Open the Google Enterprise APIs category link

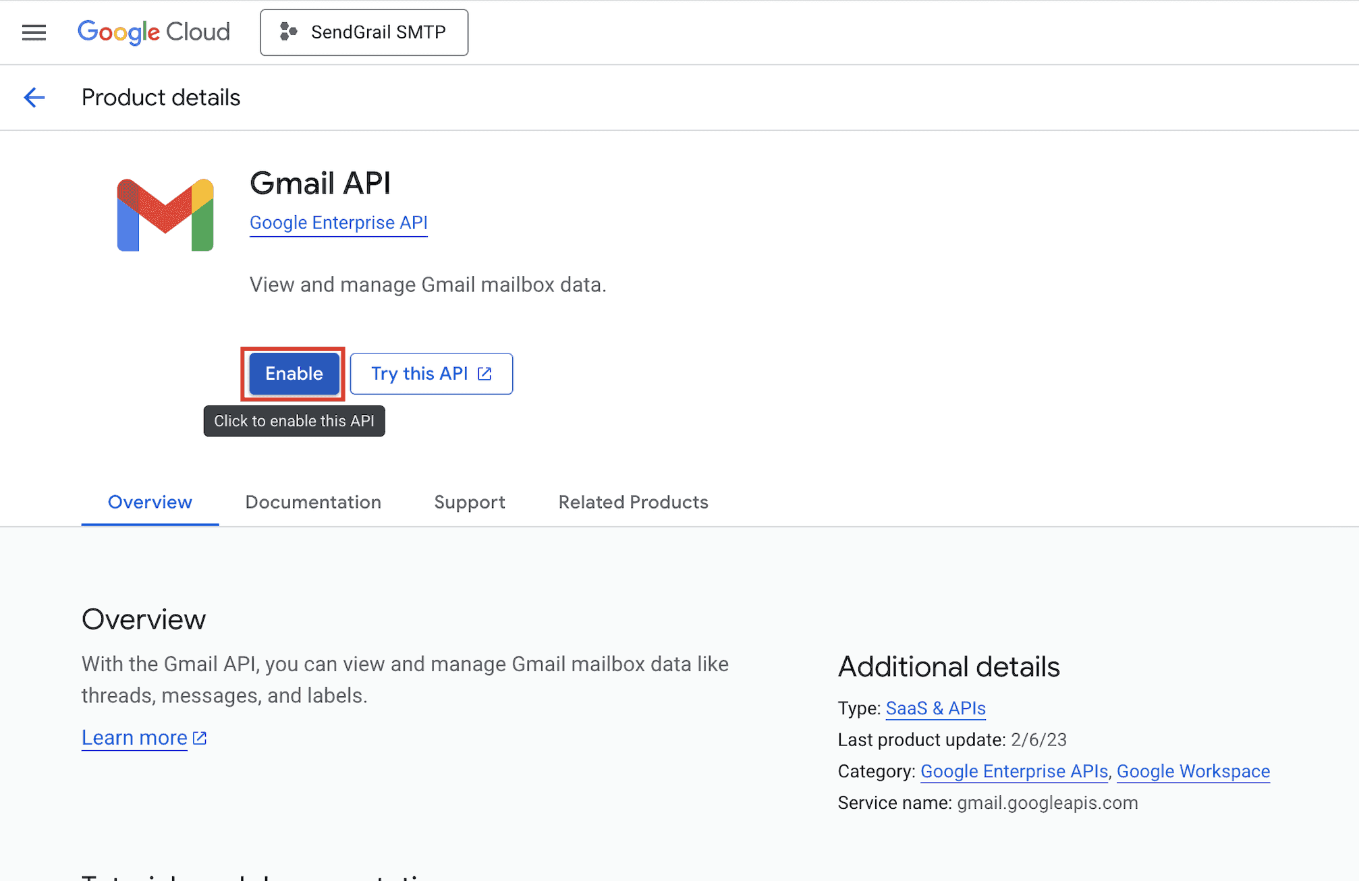[x=1014, y=771]
